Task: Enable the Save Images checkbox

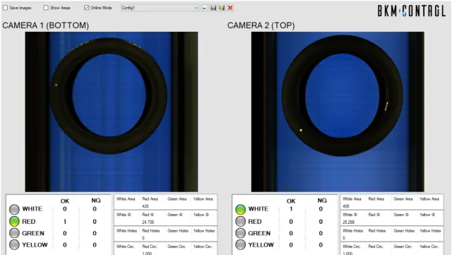Action: [6, 8]
